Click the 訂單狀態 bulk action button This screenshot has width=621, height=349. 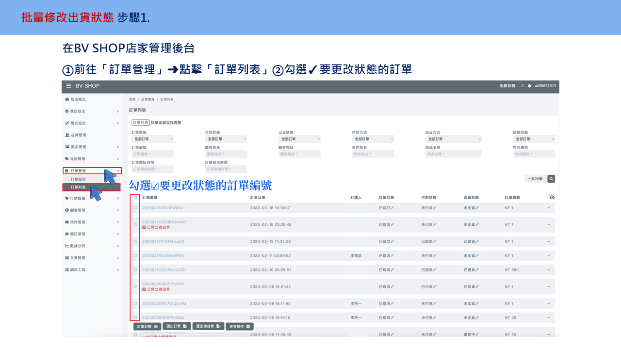click(147, 327)
